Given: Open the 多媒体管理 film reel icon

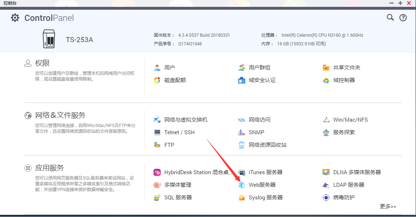Looking at the screenshot, I should pyautogui.click(x=157, y=185).
